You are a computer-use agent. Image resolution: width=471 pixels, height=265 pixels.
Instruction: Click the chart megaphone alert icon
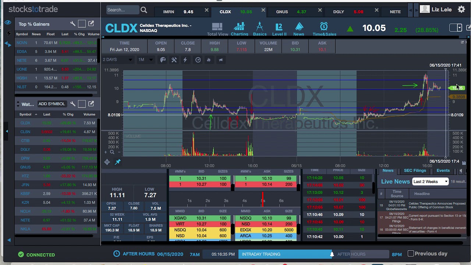coord(221,60)
